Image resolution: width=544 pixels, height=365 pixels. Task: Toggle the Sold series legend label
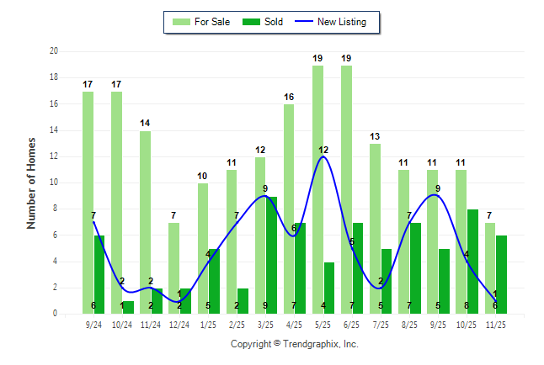[273, 22]
